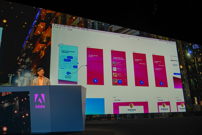Open the Apple menu in the menu bar
Screen dimensions: 202x135
[x=54, y=25]
